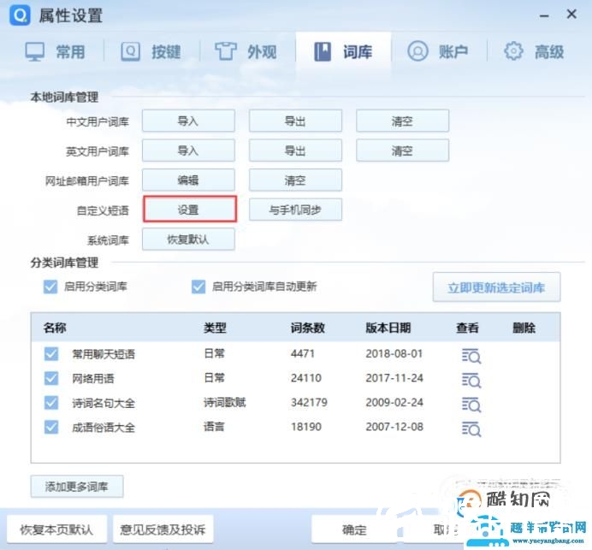Click the 类型 column header
The image size is (592, 550).
215,328
